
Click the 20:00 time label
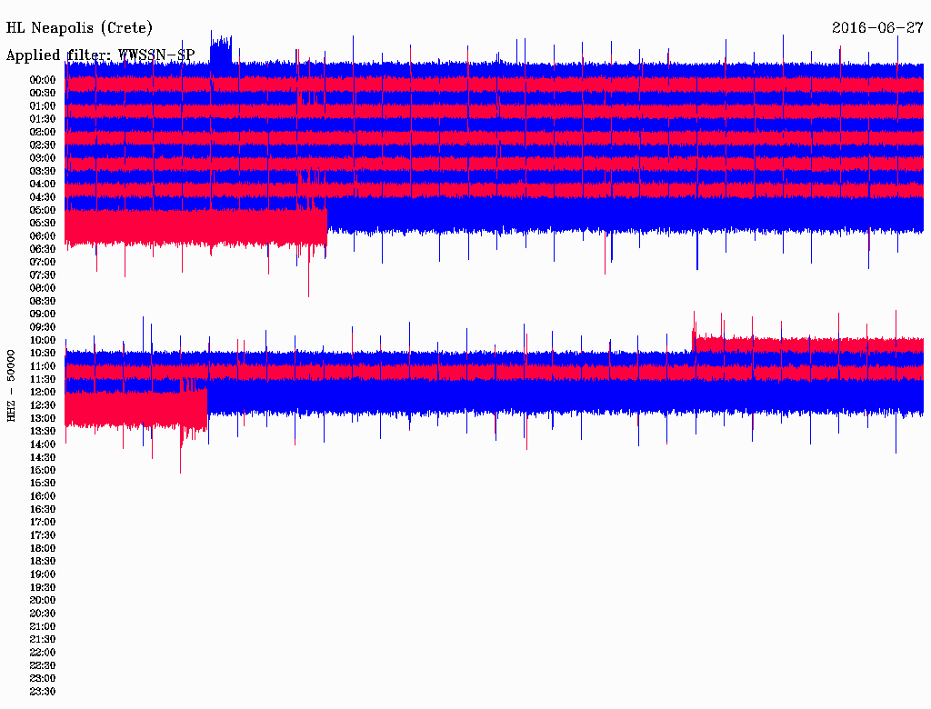click(x=43, y=600)
